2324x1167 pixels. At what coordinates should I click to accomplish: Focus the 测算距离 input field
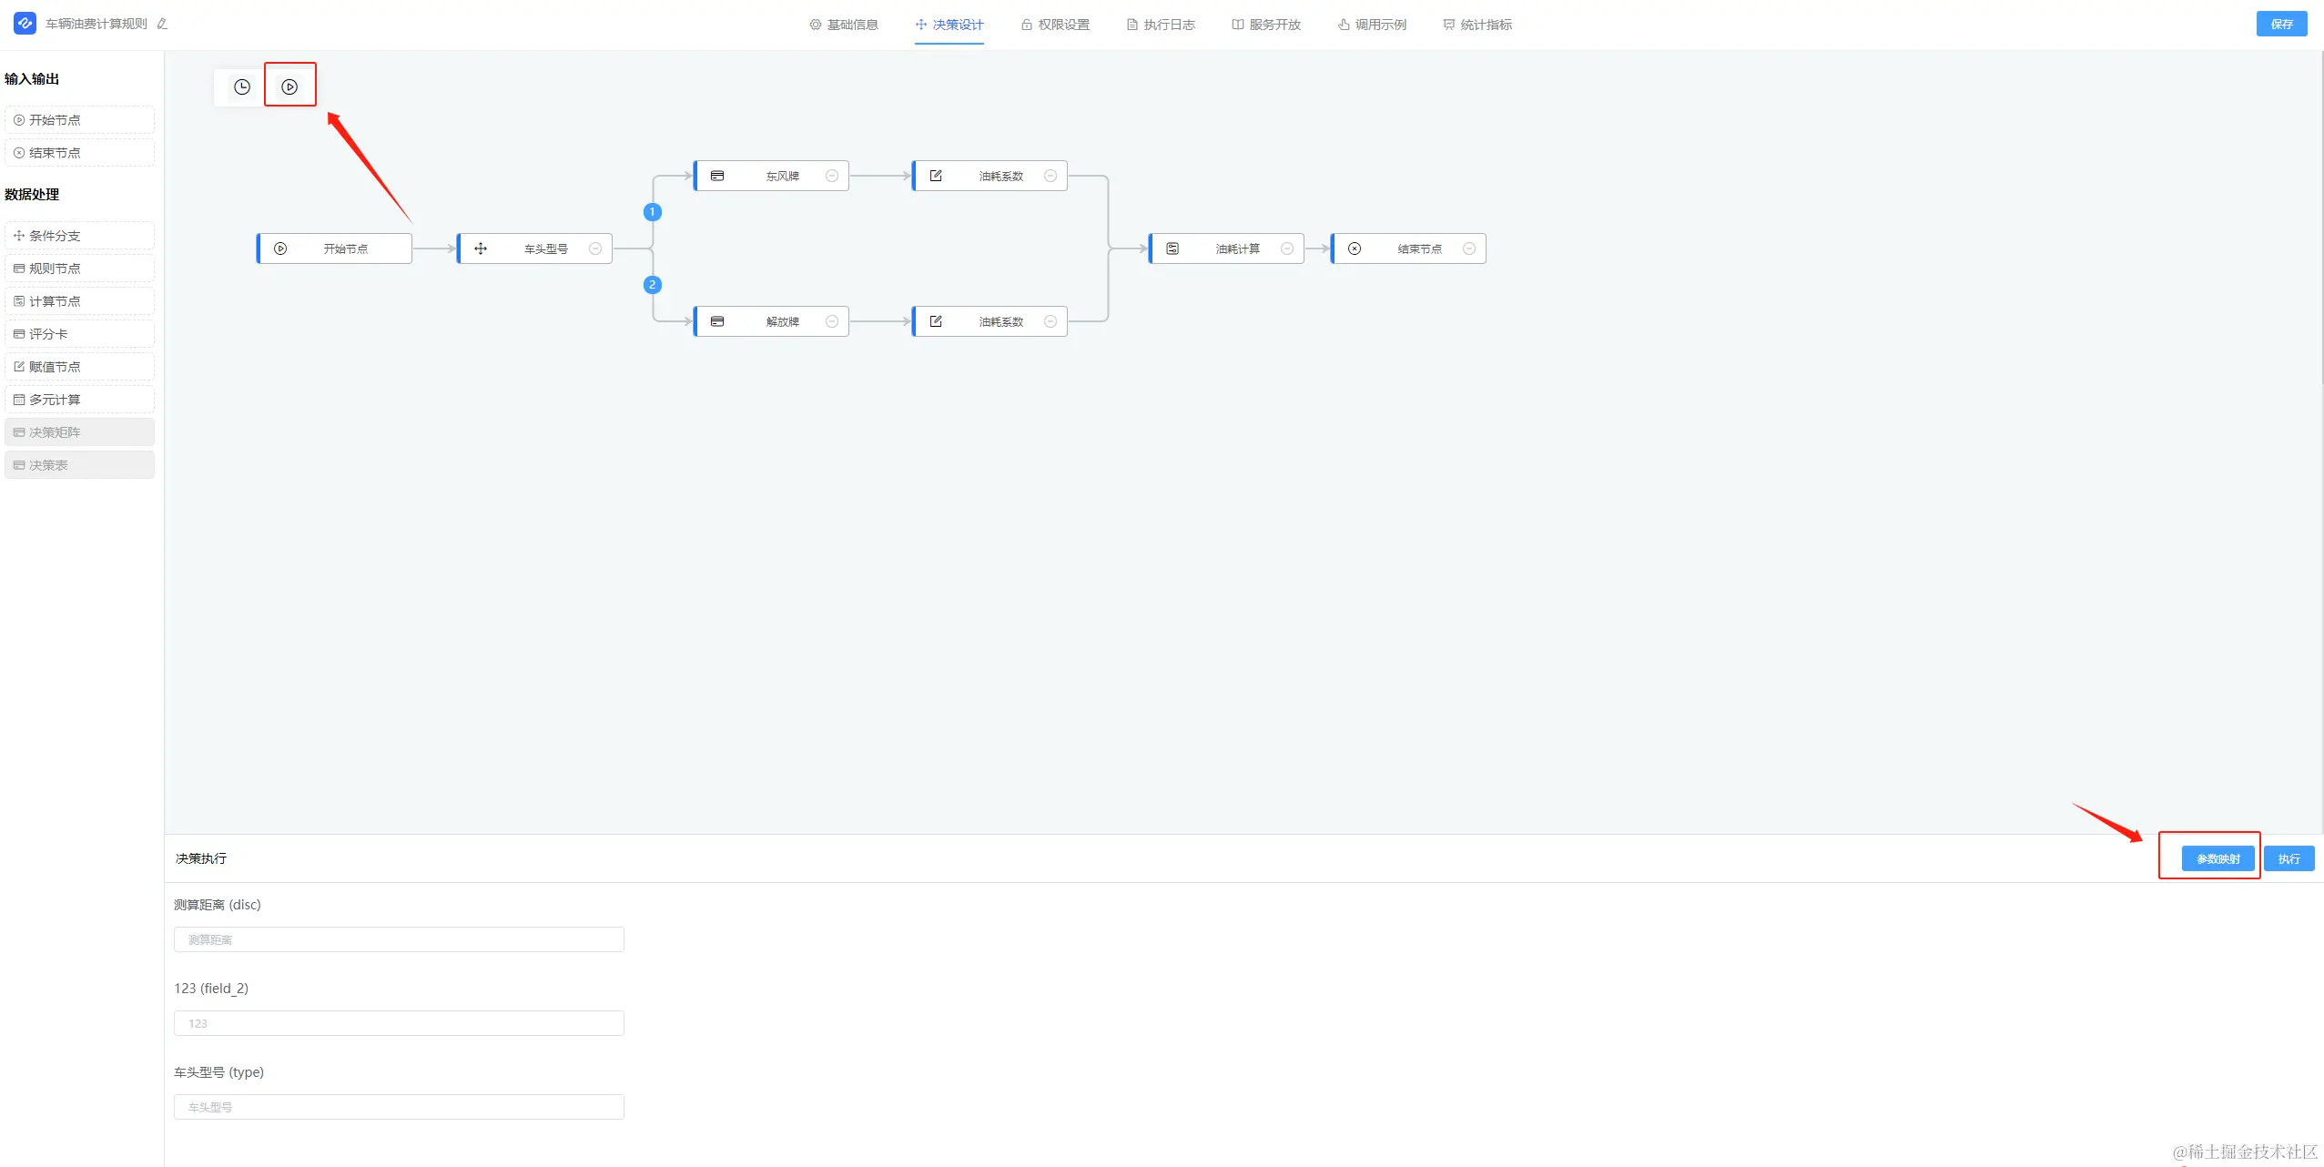click(399, 939)
